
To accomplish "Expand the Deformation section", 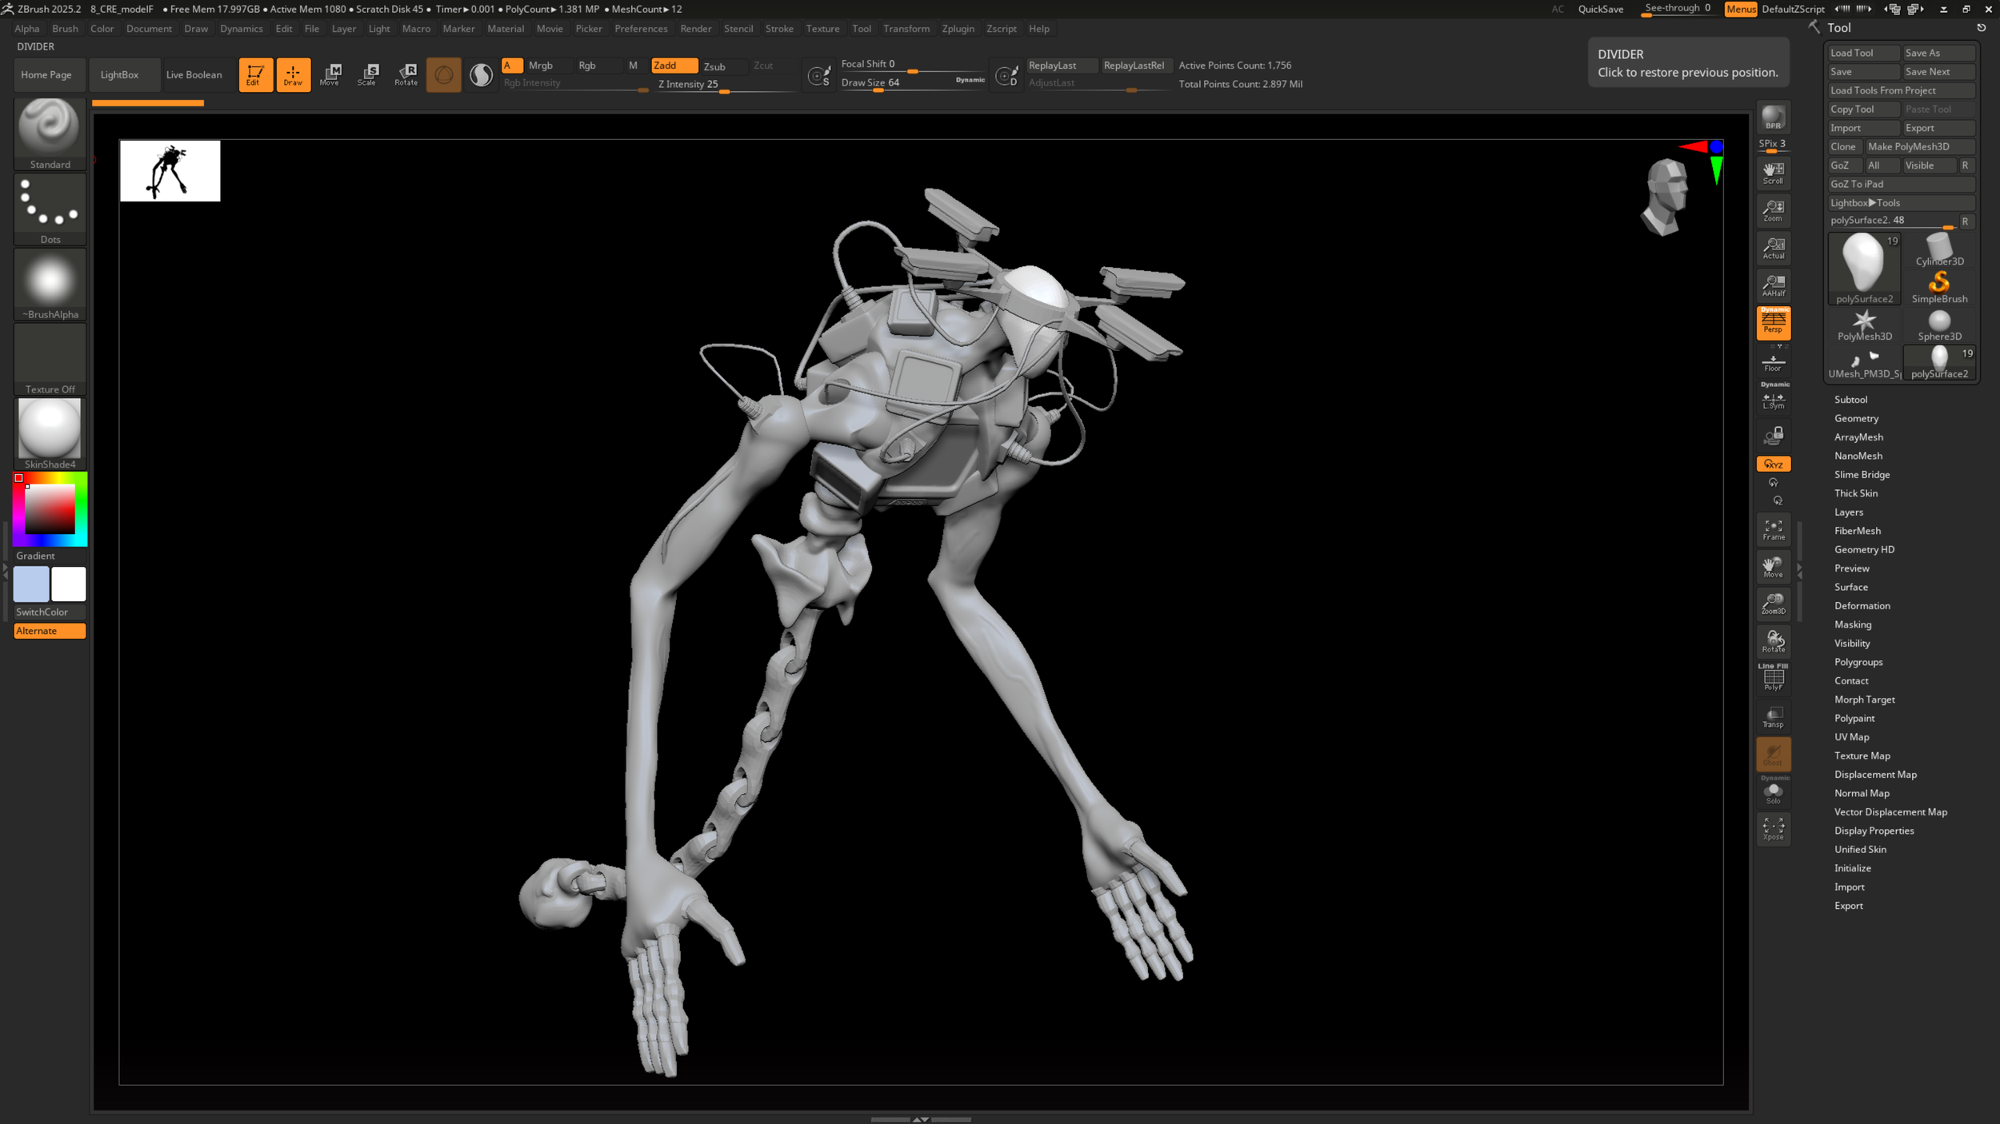I will click(x=1862, y=606).
